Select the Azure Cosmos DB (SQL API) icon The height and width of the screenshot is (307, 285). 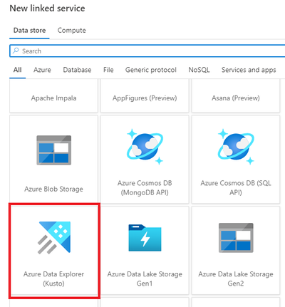[236, 147]
